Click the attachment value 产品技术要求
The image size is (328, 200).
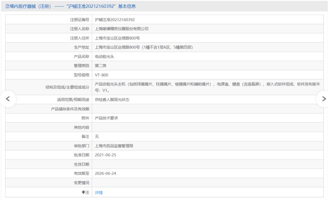106,118
